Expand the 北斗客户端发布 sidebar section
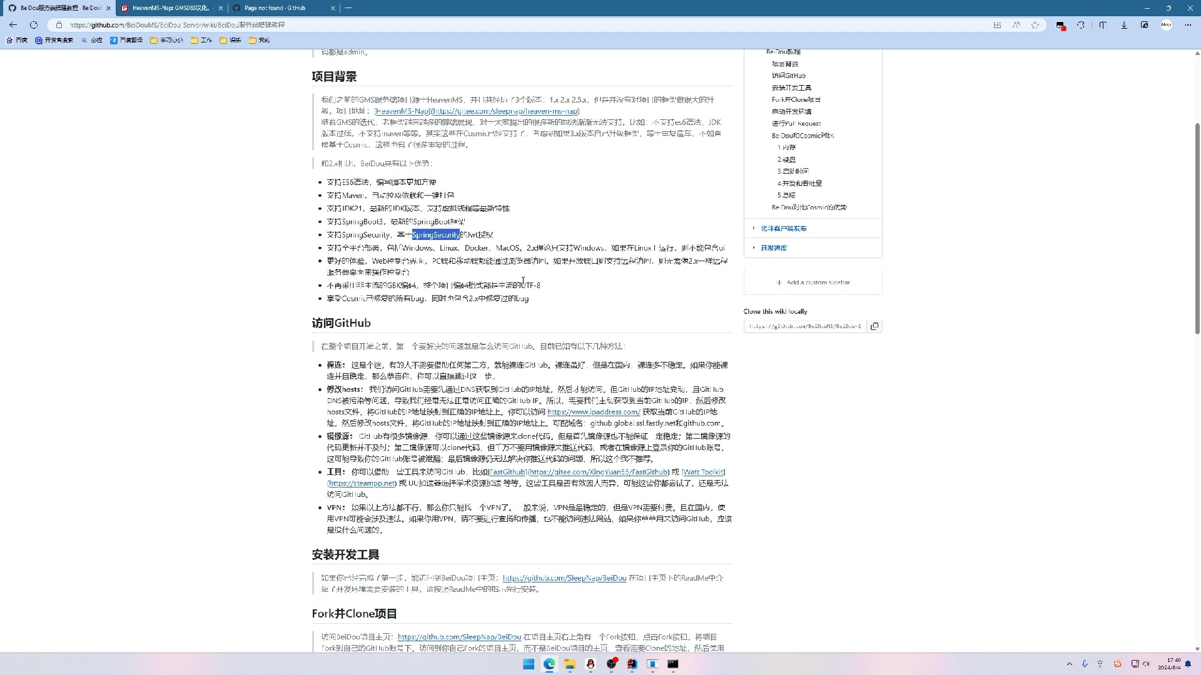The image size is (1201, 675). (784, 229)
